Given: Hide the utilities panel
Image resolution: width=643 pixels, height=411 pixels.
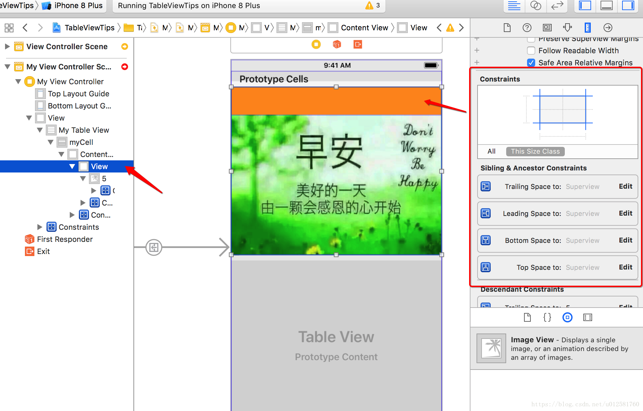Looking at the screenshot, I should click(628, 6).
